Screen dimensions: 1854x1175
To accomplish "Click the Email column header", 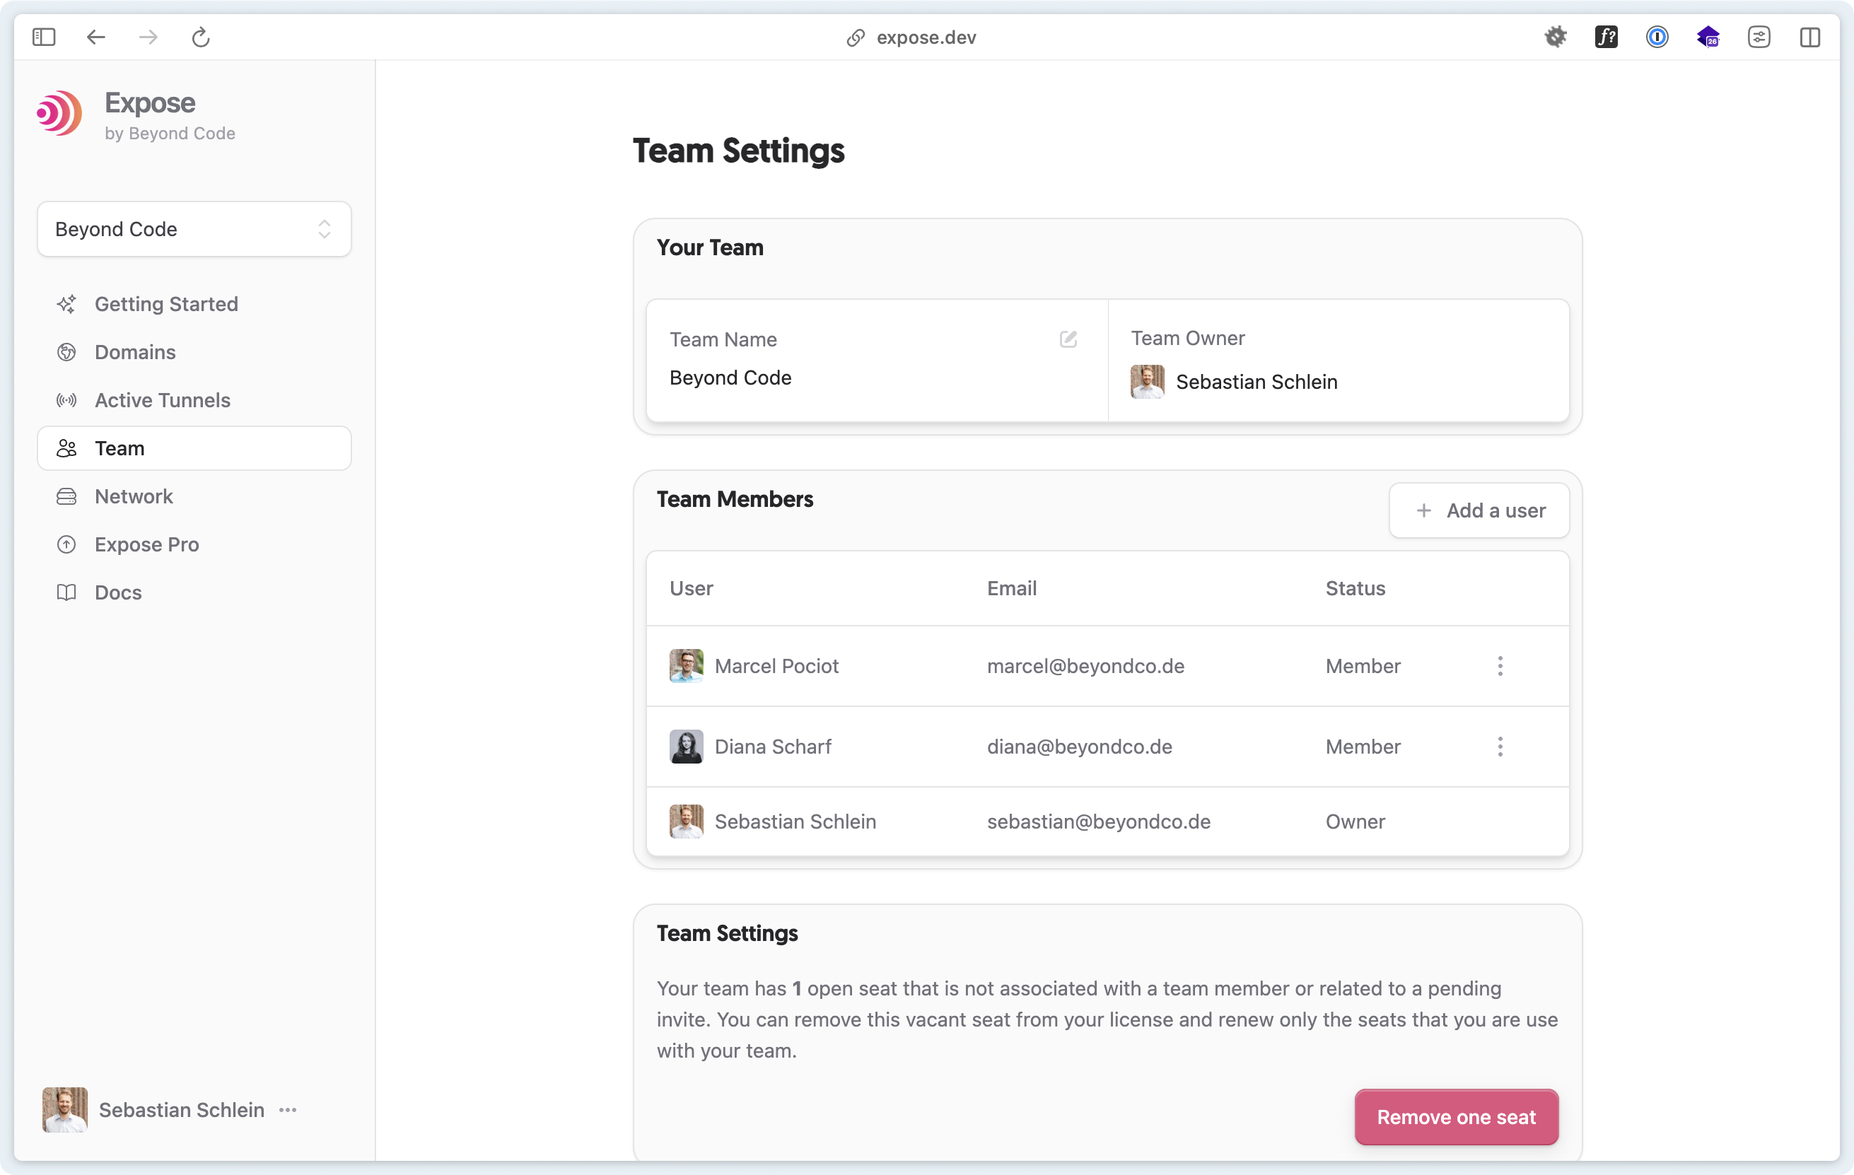I will click(1012, 588).
